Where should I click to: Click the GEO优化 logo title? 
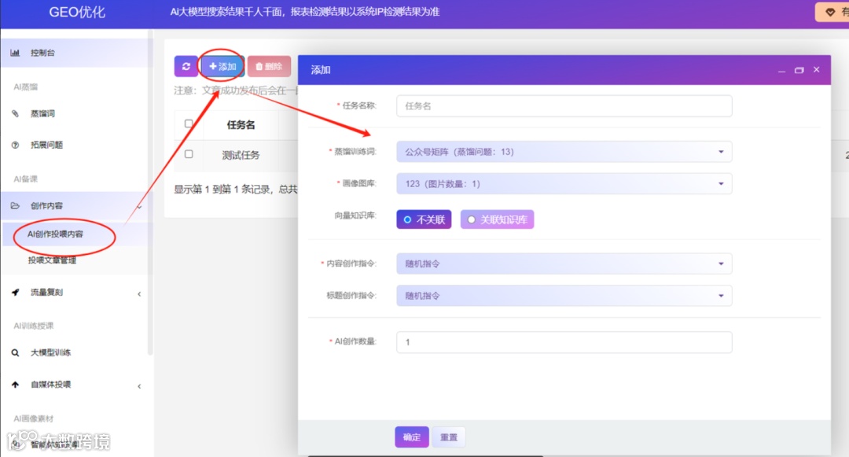77,12
